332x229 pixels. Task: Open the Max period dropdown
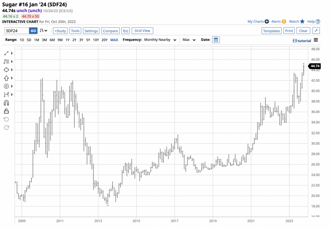point(189,40)
